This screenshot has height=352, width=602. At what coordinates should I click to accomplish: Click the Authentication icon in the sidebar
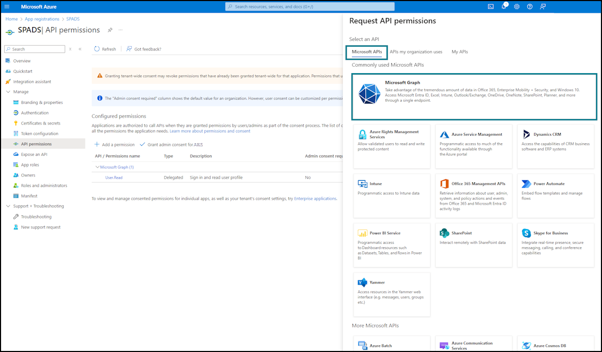[x=16, y=113]
